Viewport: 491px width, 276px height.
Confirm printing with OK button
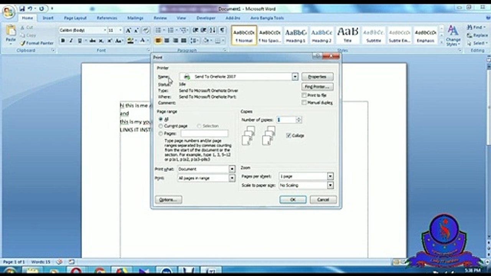coord(293,200)
